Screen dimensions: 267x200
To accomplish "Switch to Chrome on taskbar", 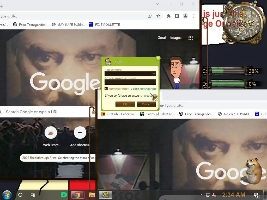I will [x=77, y=195].
